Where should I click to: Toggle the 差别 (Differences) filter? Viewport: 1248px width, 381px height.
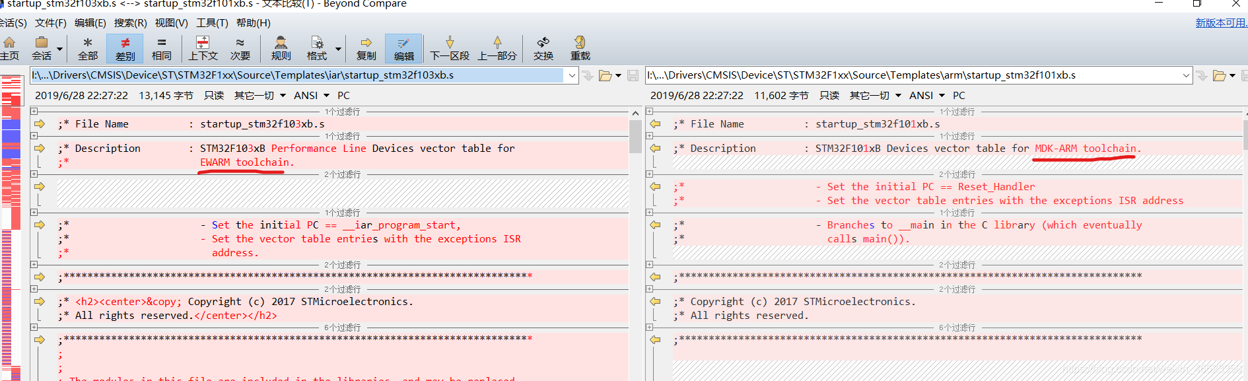click(x=125, y=48)
